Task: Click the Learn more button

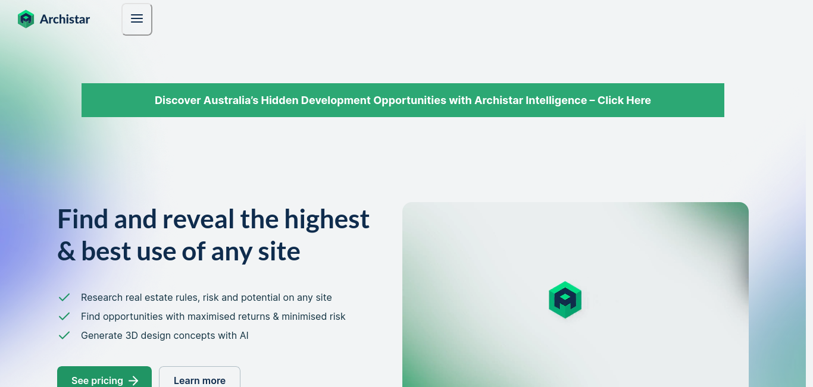Action: [199, 377]
